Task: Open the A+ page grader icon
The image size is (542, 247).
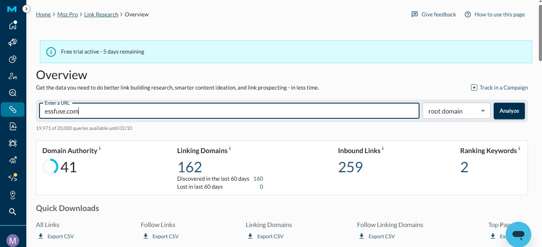Action: point(13,126)
